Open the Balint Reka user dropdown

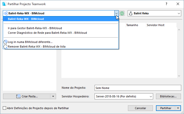(x=154, y=13)
